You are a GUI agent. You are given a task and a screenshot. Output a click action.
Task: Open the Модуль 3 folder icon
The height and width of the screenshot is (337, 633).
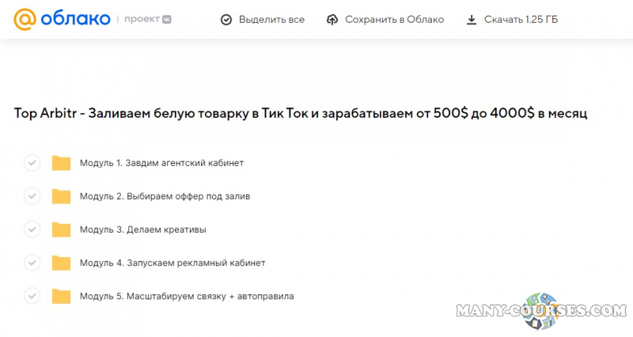(x=61, y=229)
